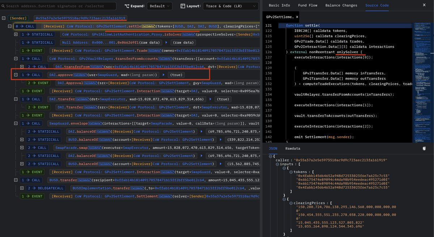Open the Layout Trace & Code dropdown
434x237 pixels.
click(230, 6)
